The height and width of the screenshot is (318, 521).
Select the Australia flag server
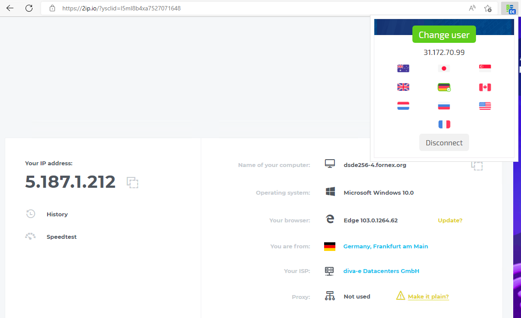click(x=403, y=68)
